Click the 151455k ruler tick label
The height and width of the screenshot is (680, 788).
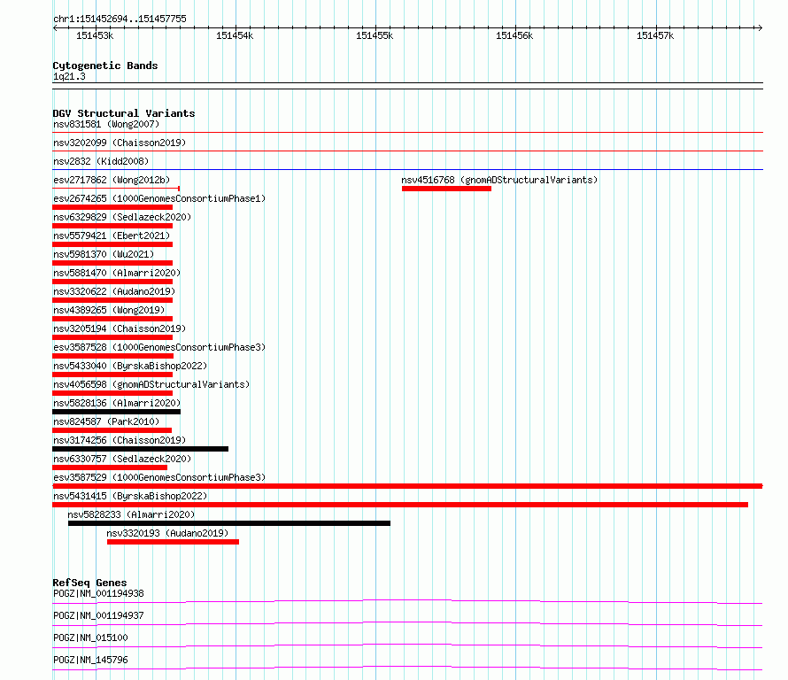coord(375,35)
